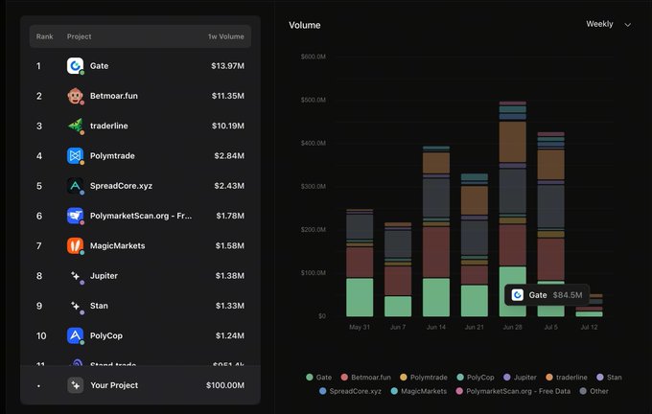Click the Polymtrade blue logo icon

click(75, 156)
